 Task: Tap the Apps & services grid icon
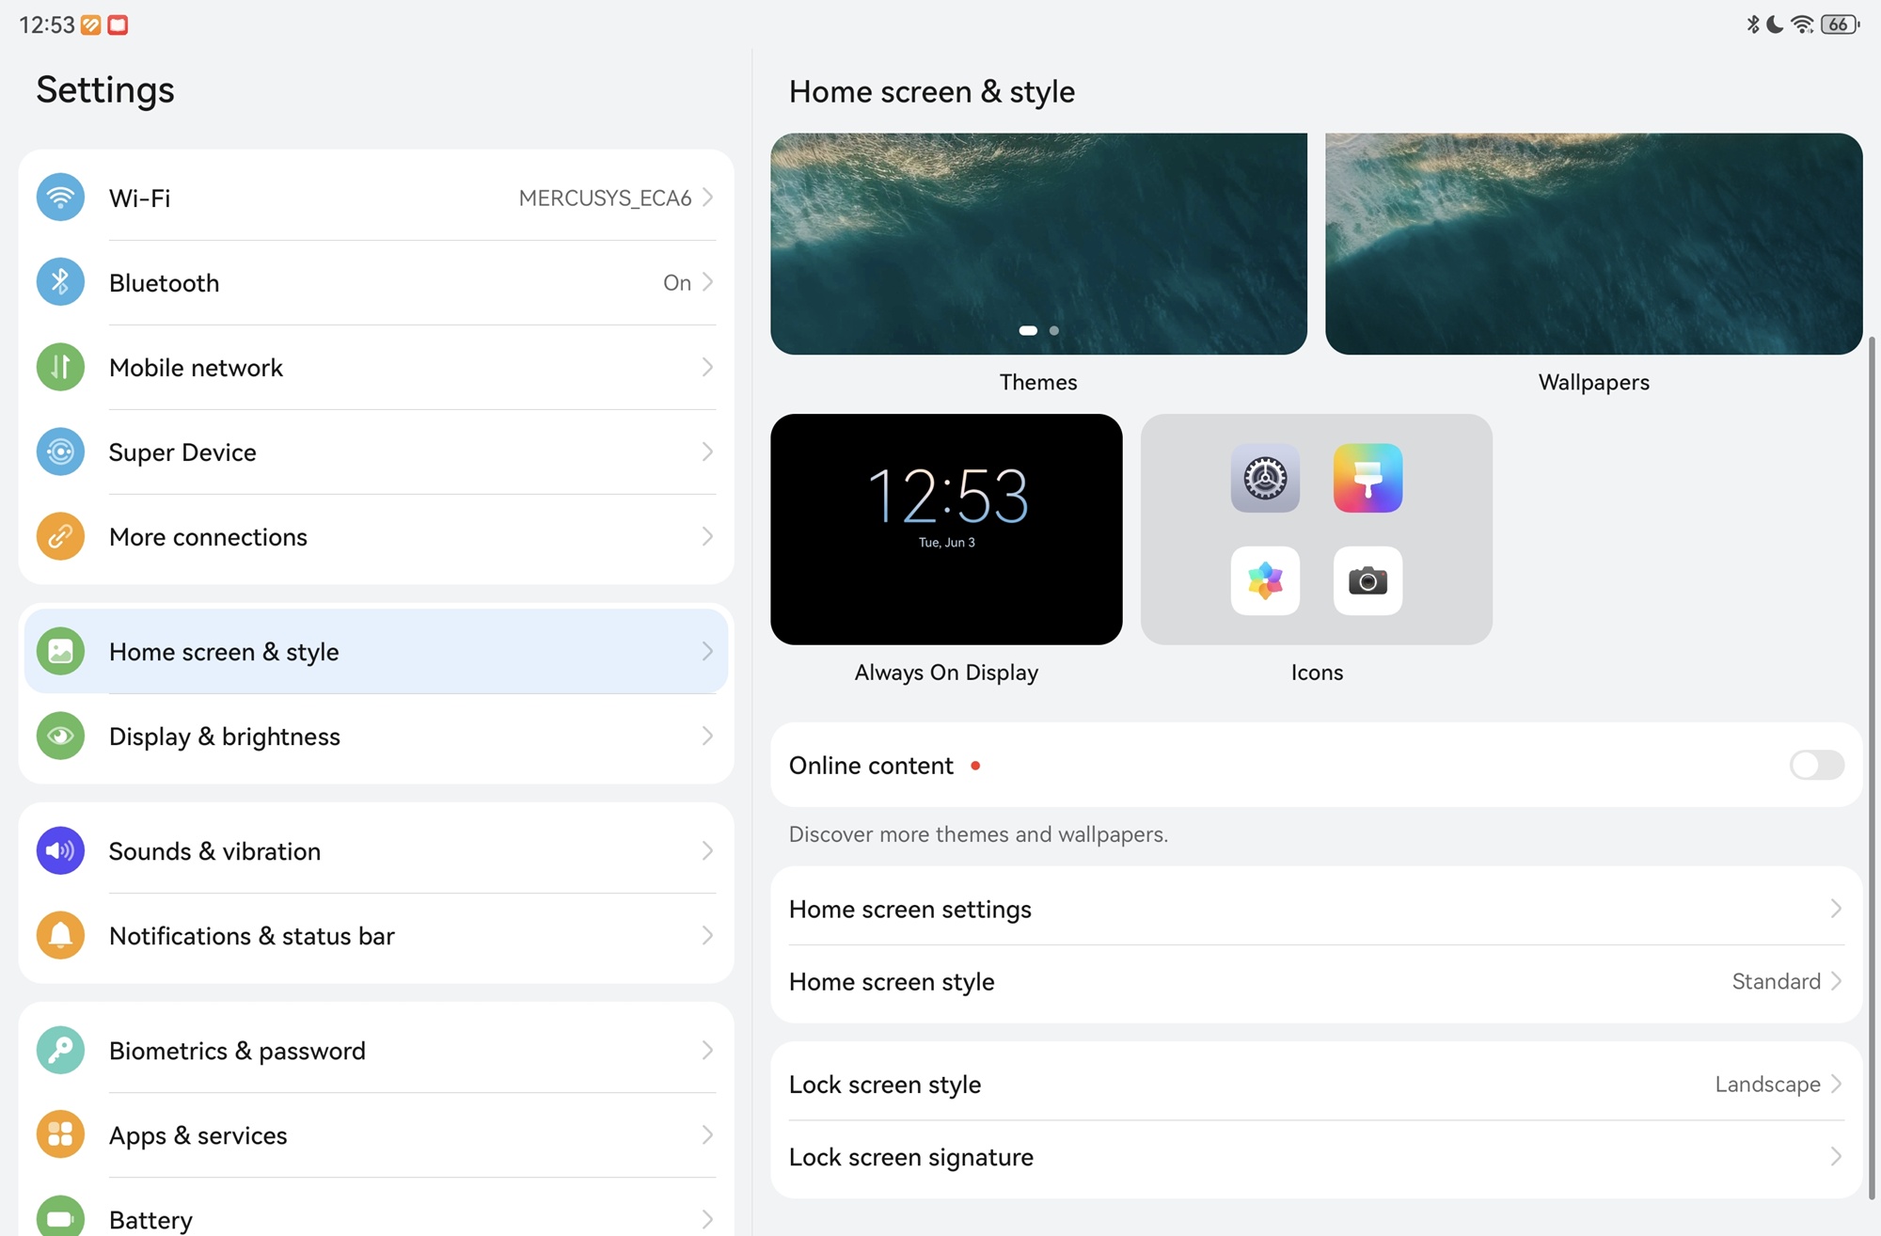pyautogui.click(x=60, y=1134)
